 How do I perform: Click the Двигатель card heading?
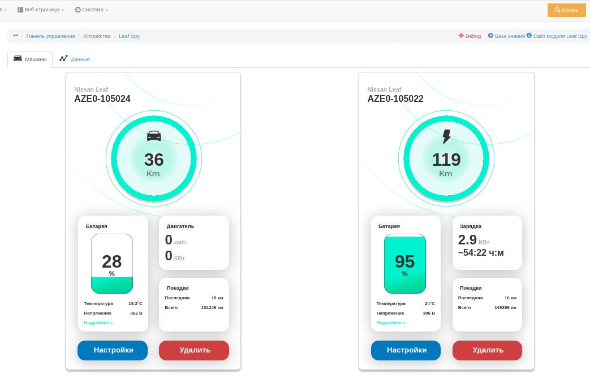point(180,226)
